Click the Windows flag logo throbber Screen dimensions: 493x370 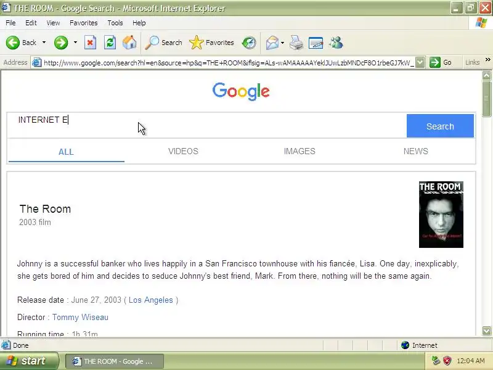[x=481, y=23]
